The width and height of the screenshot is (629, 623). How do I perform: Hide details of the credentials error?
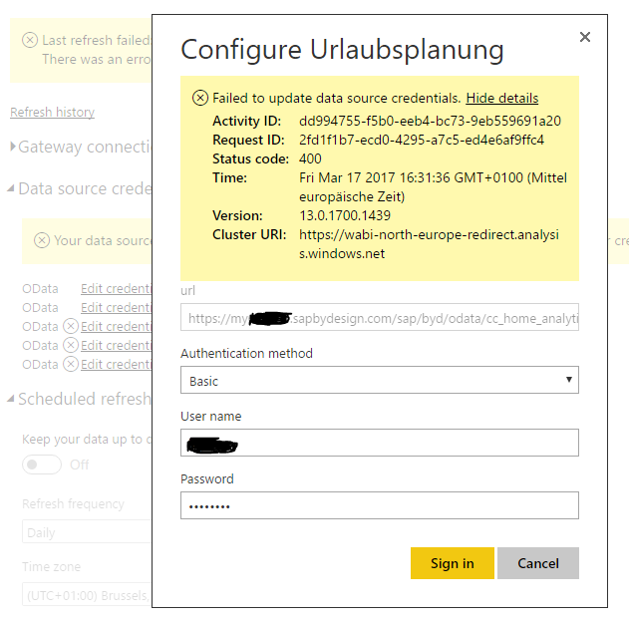pyautogui.click(x=501, y=98)
